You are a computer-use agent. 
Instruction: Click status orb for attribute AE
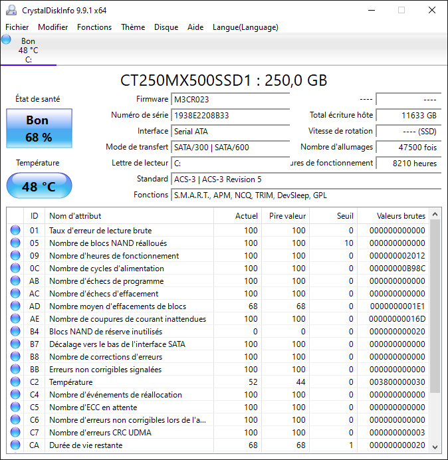(x=15, y=318)
